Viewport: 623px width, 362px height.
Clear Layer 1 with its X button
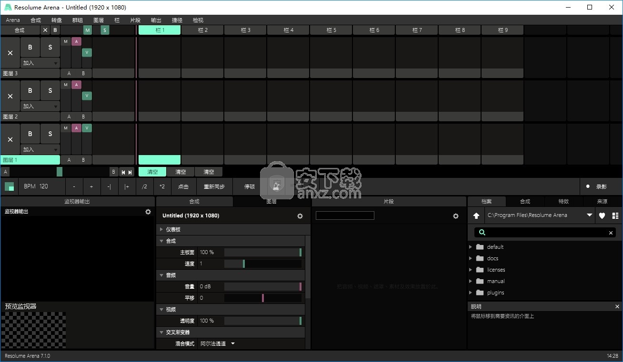10,139
